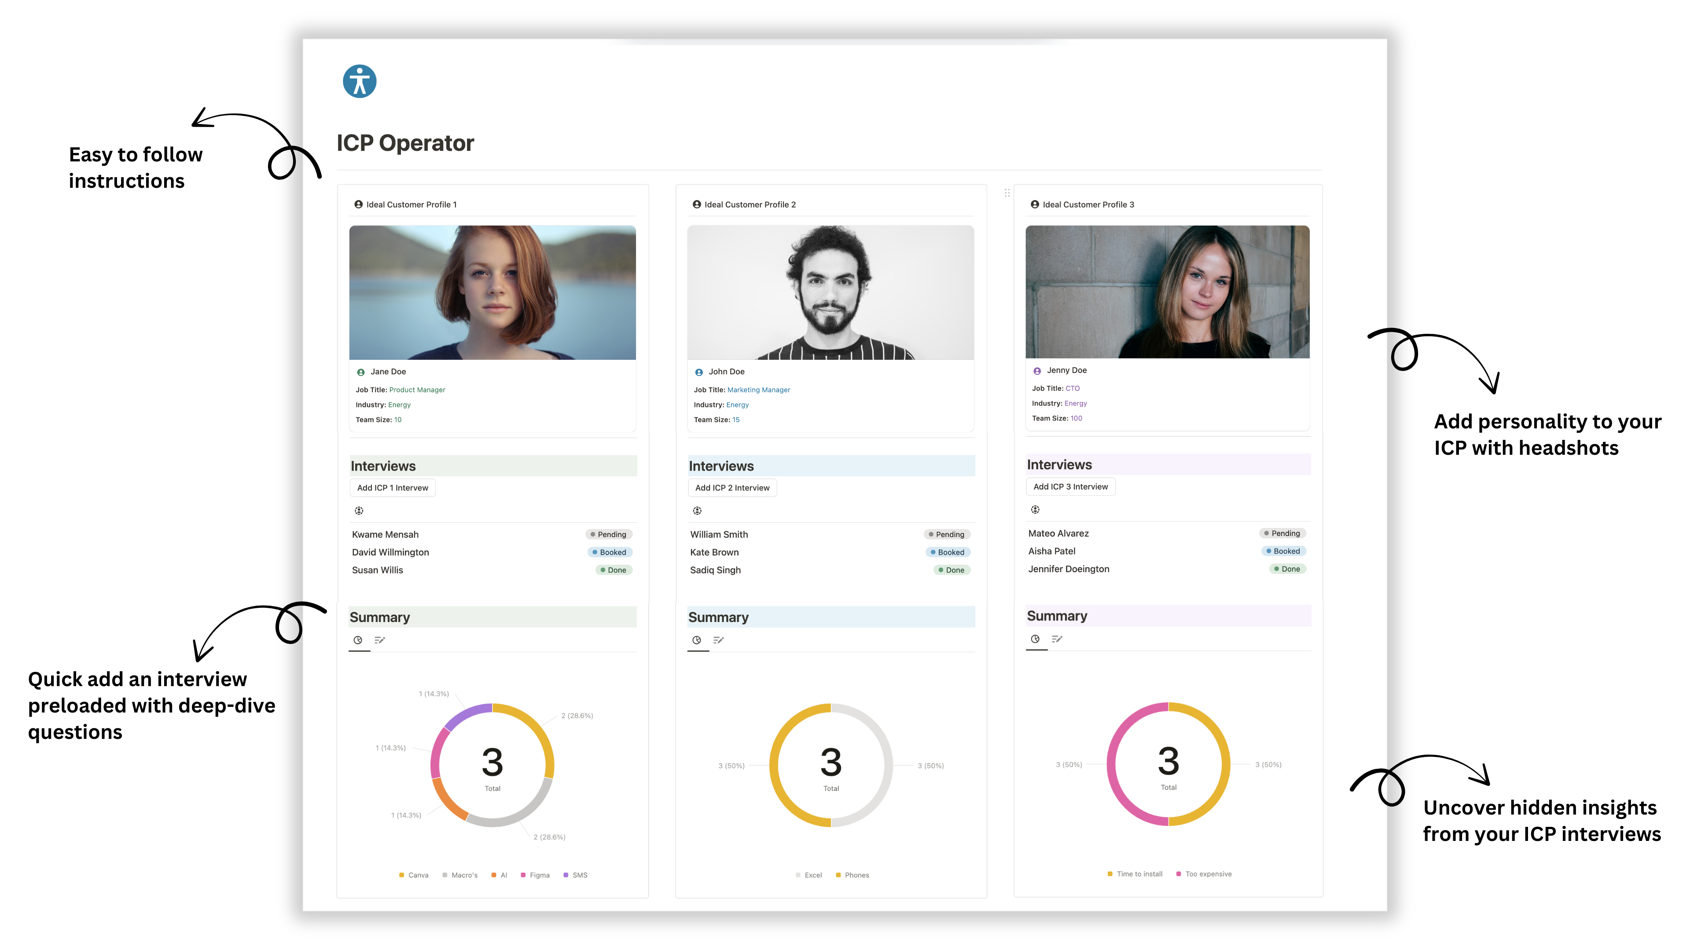The height and width of the screenshot is (950, 1690).
Task: Open list edit tab in ICP 2 Summary
Action: point(718,640)
